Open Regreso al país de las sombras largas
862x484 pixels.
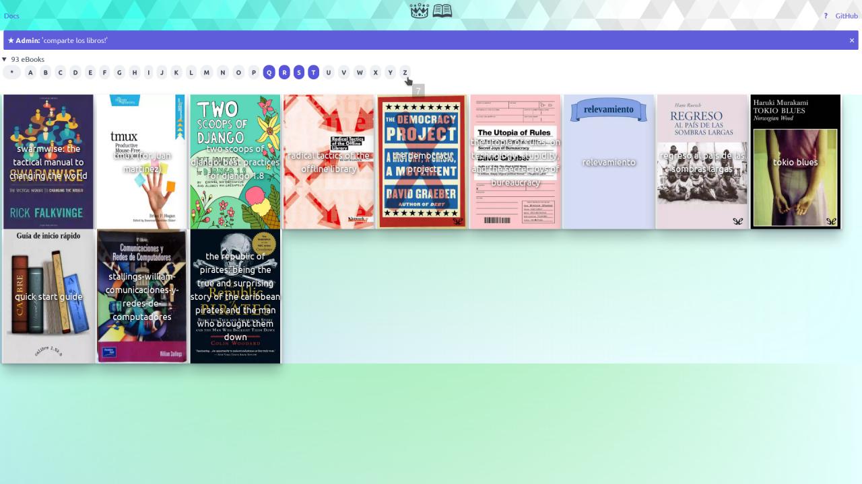click(x=702, y=162)
